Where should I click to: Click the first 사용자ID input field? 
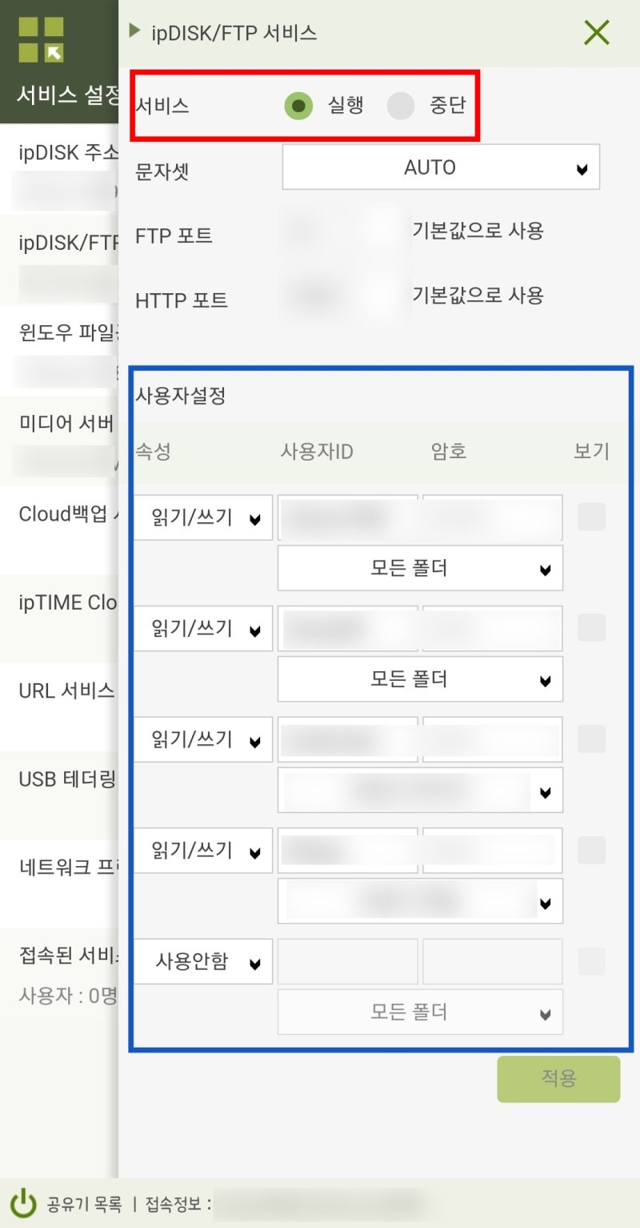[x=347, y=517]
